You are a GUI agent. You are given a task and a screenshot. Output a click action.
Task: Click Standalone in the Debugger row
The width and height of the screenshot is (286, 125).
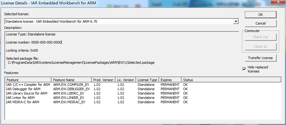tap(146, 89)
